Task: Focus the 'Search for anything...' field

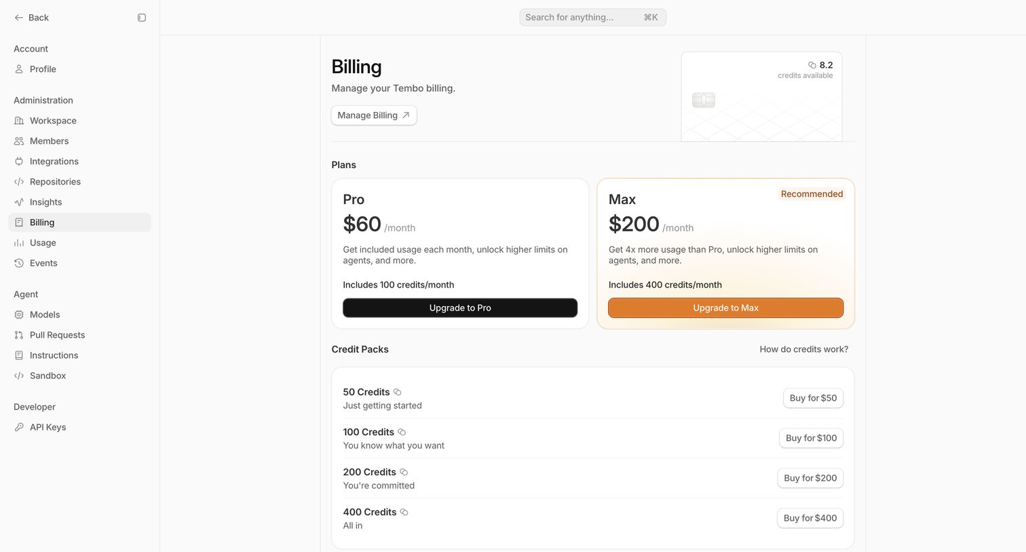Action: (592, 18)
